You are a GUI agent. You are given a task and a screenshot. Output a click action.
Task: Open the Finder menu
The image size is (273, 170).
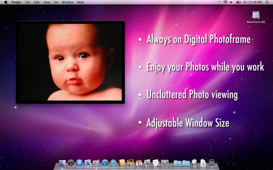click(16, 2)
